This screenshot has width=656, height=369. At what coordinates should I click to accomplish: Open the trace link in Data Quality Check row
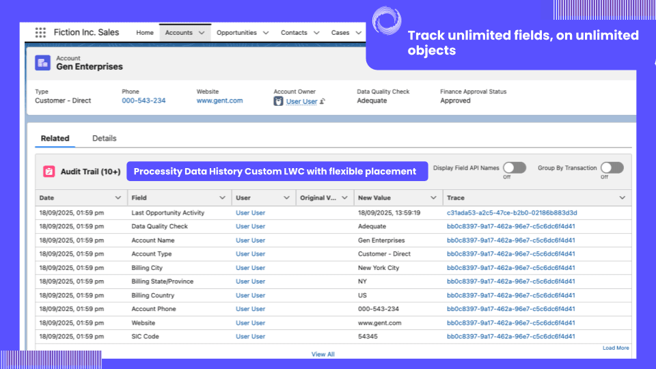(x=511, y=226)
